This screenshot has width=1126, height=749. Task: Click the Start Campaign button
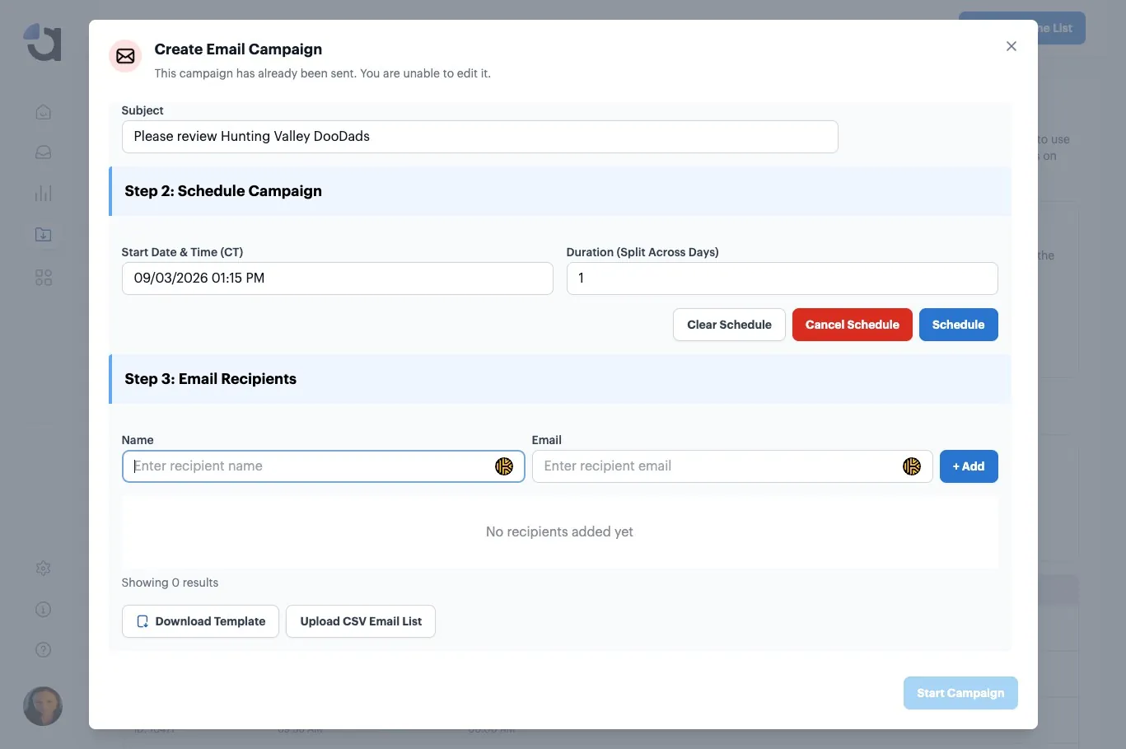(x=960, y=693)
